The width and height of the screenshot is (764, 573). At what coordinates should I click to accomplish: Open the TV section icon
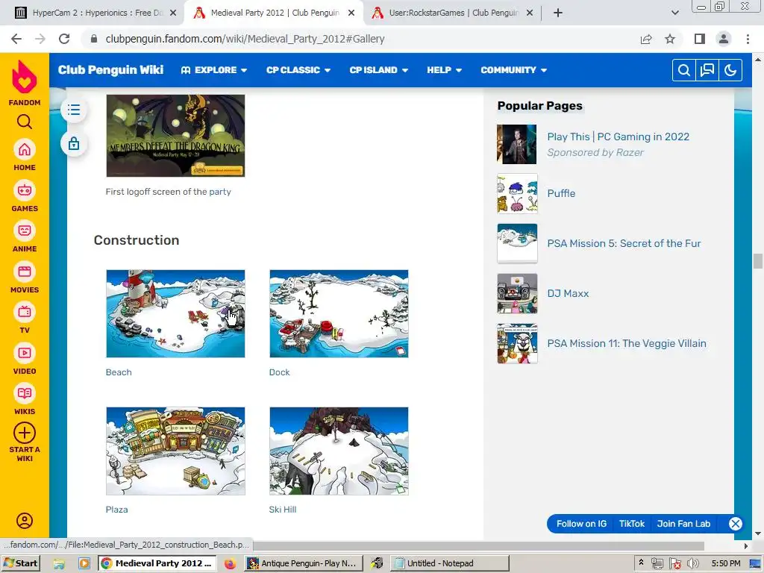pos(25,313)
